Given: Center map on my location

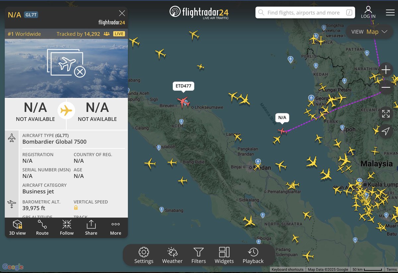Looking at the screenshot, I should point(386,132).
